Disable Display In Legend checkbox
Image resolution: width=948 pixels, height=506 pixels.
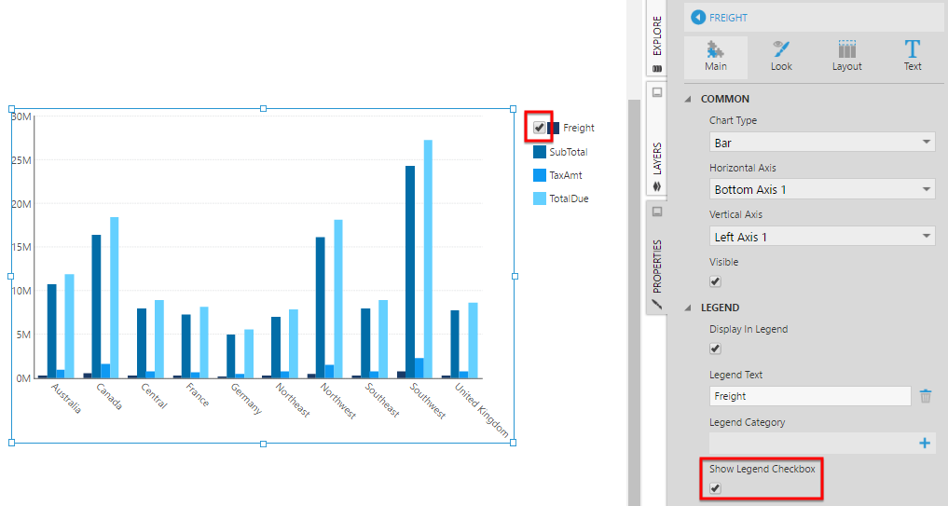coord(715,349)
